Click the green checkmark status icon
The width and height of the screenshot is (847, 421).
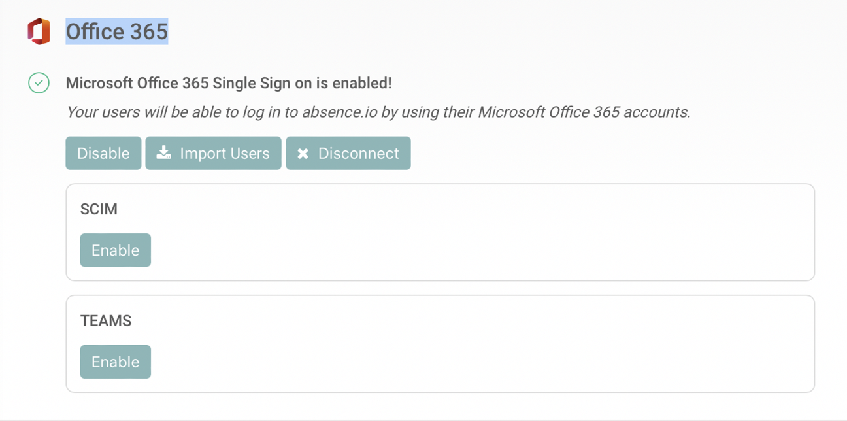[x=39, y=83]
